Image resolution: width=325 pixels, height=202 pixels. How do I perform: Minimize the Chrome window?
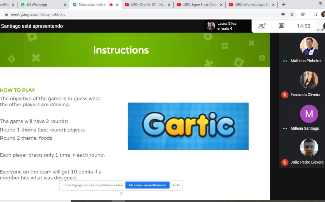tap(307, 4)
